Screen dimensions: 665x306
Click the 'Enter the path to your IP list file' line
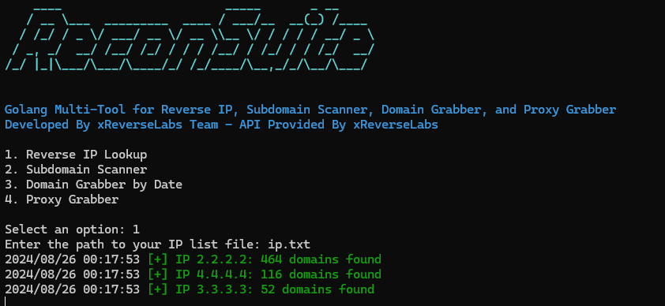point(157,244)
